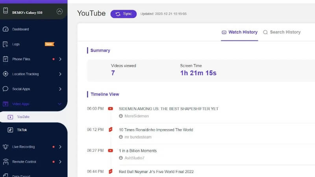This screenshot has width=315, height=177.
Task: Open Logs in the sidebar
Action: click(16, 44)
